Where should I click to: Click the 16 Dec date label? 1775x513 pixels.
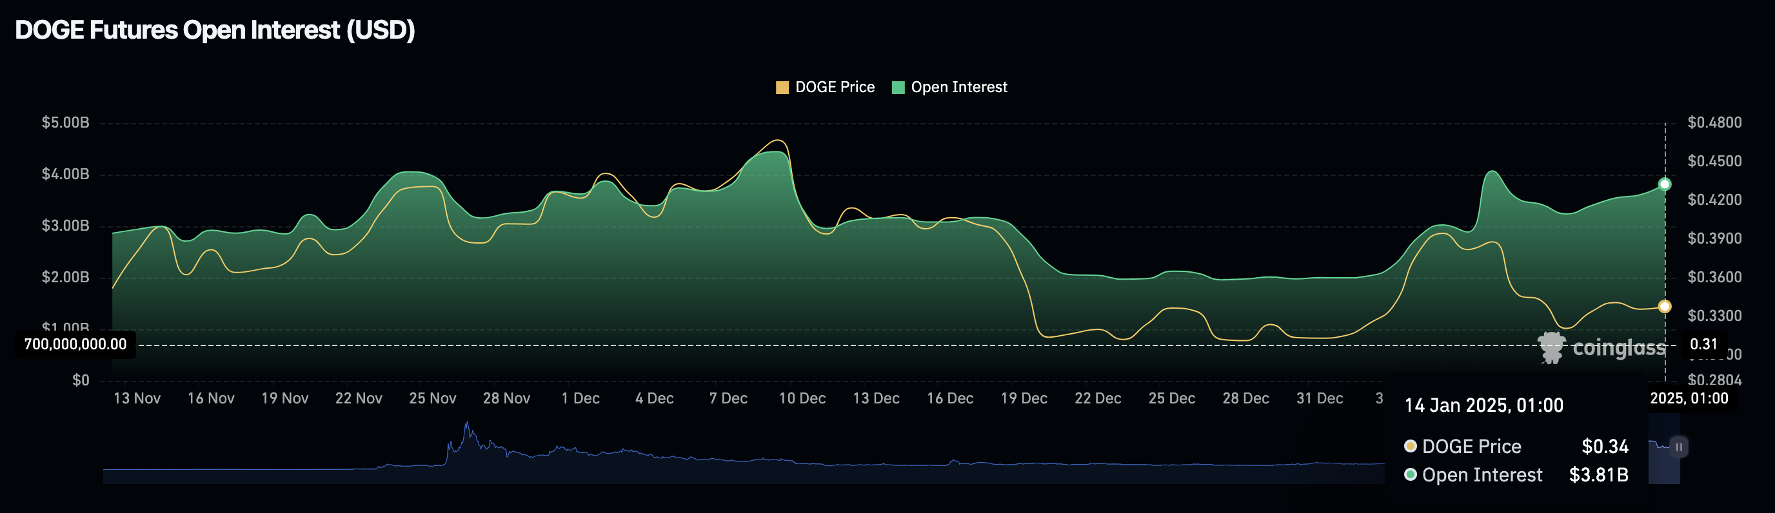click(950, 399)
